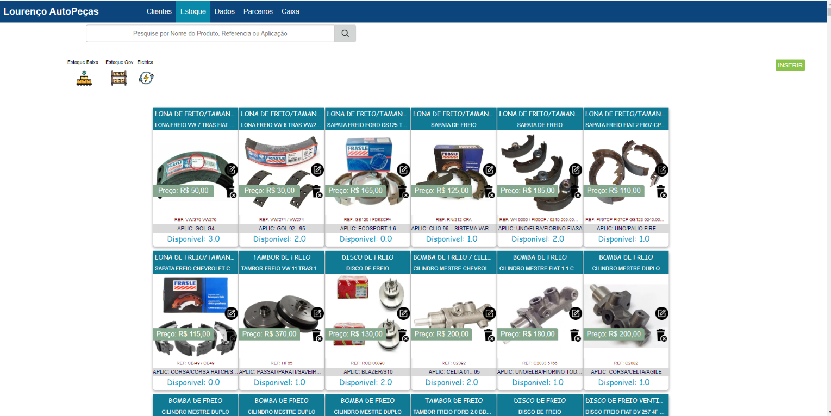Click the 'REF: HF65' reference text
831x416 pixels.
coord(282,363)
